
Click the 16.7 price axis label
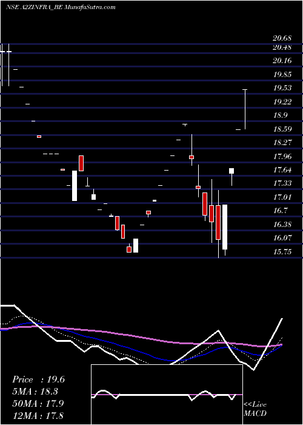(x=280, y=211)
